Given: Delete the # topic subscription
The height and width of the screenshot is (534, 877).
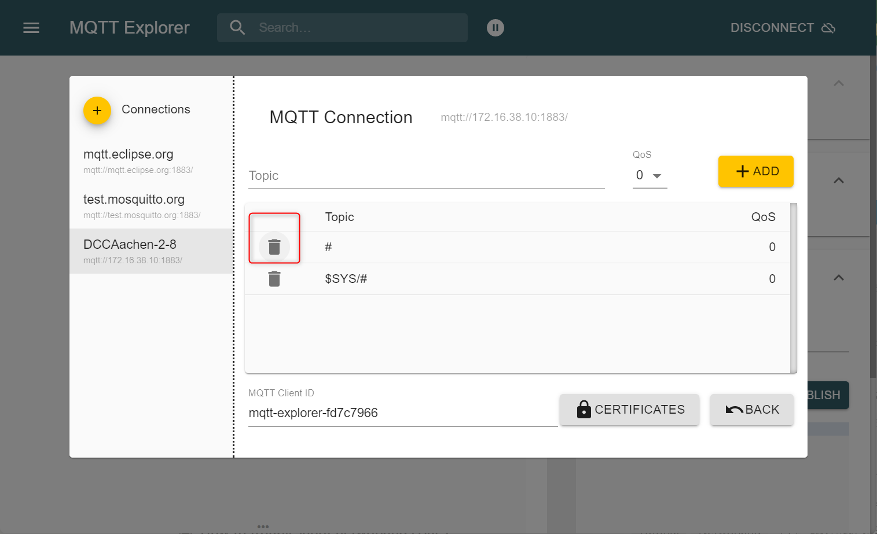Looking at the screenshot, I should coord(274,247).
